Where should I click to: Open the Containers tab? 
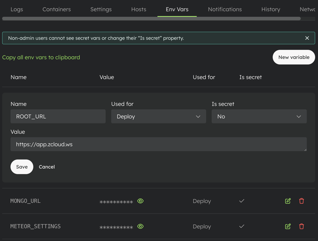(x=56, y=9)
